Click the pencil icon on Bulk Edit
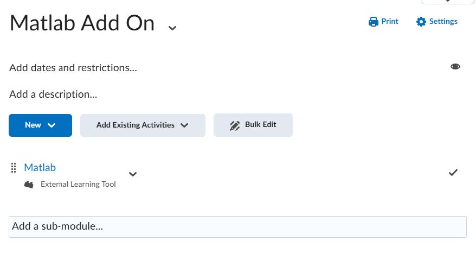476x266 pixels. (x=235, y=125)
